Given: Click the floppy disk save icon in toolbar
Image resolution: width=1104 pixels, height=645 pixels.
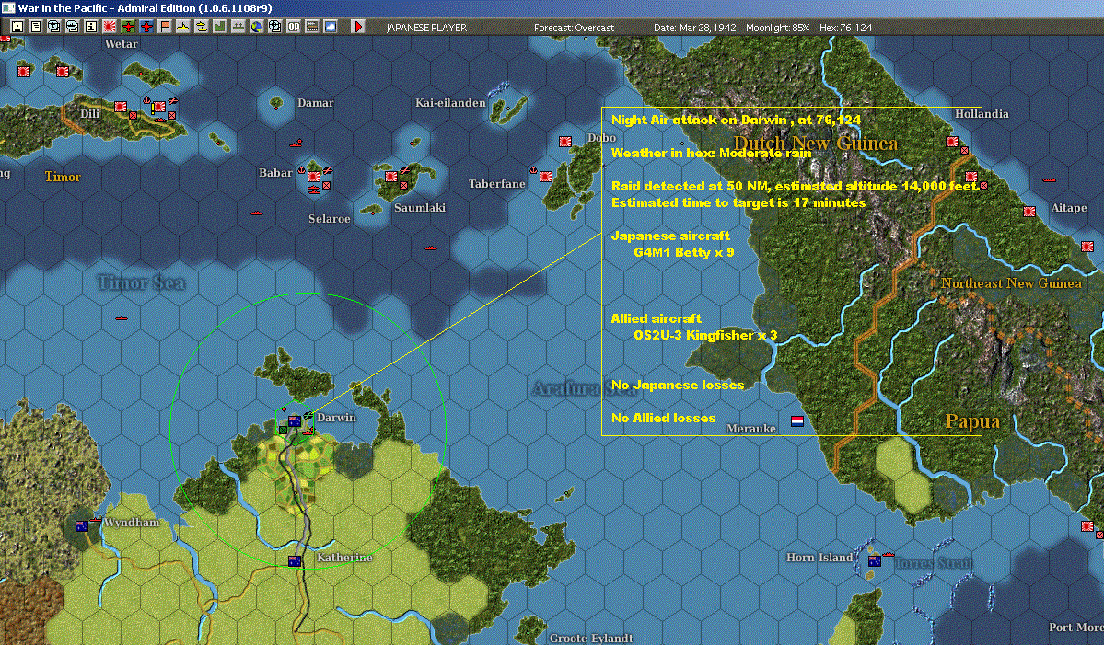Looking at the screenshot, I should point(17,27).
